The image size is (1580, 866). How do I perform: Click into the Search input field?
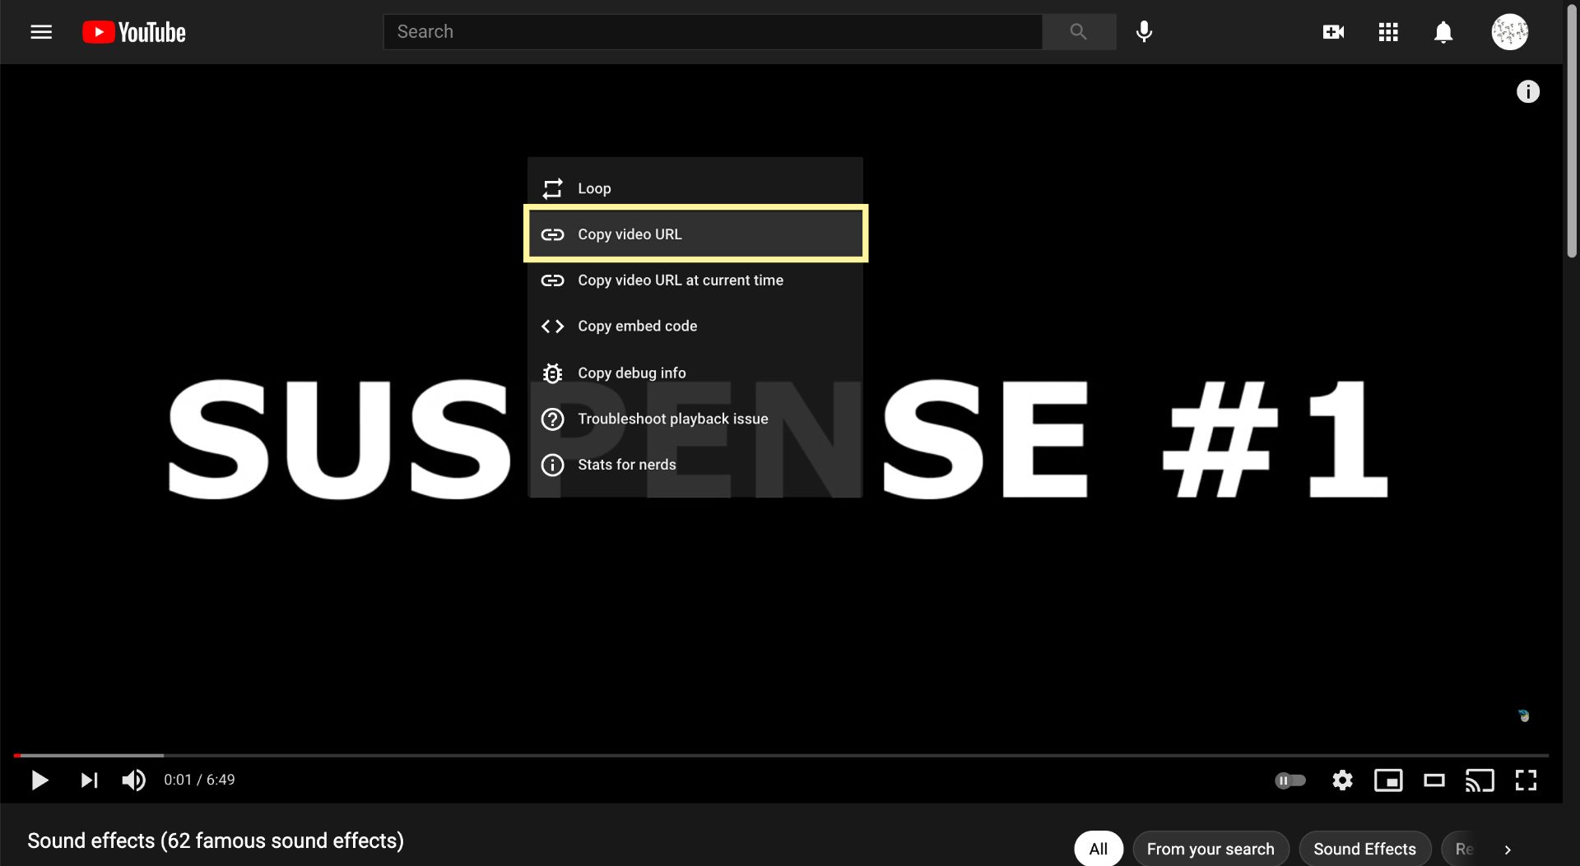point(712,32)
